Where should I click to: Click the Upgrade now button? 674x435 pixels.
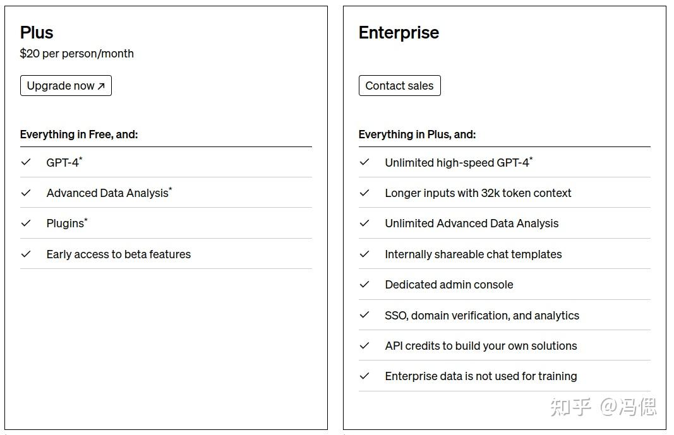click(66, 86)
